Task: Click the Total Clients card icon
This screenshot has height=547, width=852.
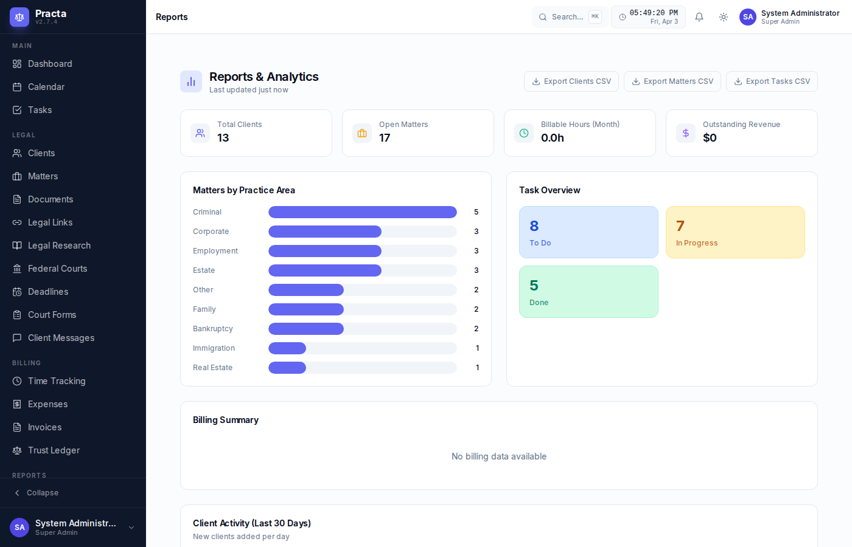Action: point(200,133)
